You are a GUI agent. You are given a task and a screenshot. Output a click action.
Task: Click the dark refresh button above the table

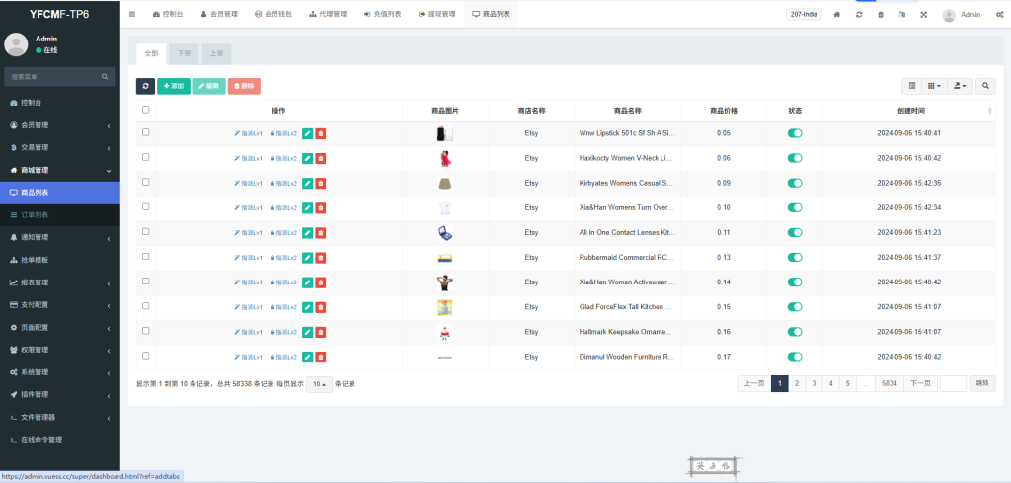point(145,86)
